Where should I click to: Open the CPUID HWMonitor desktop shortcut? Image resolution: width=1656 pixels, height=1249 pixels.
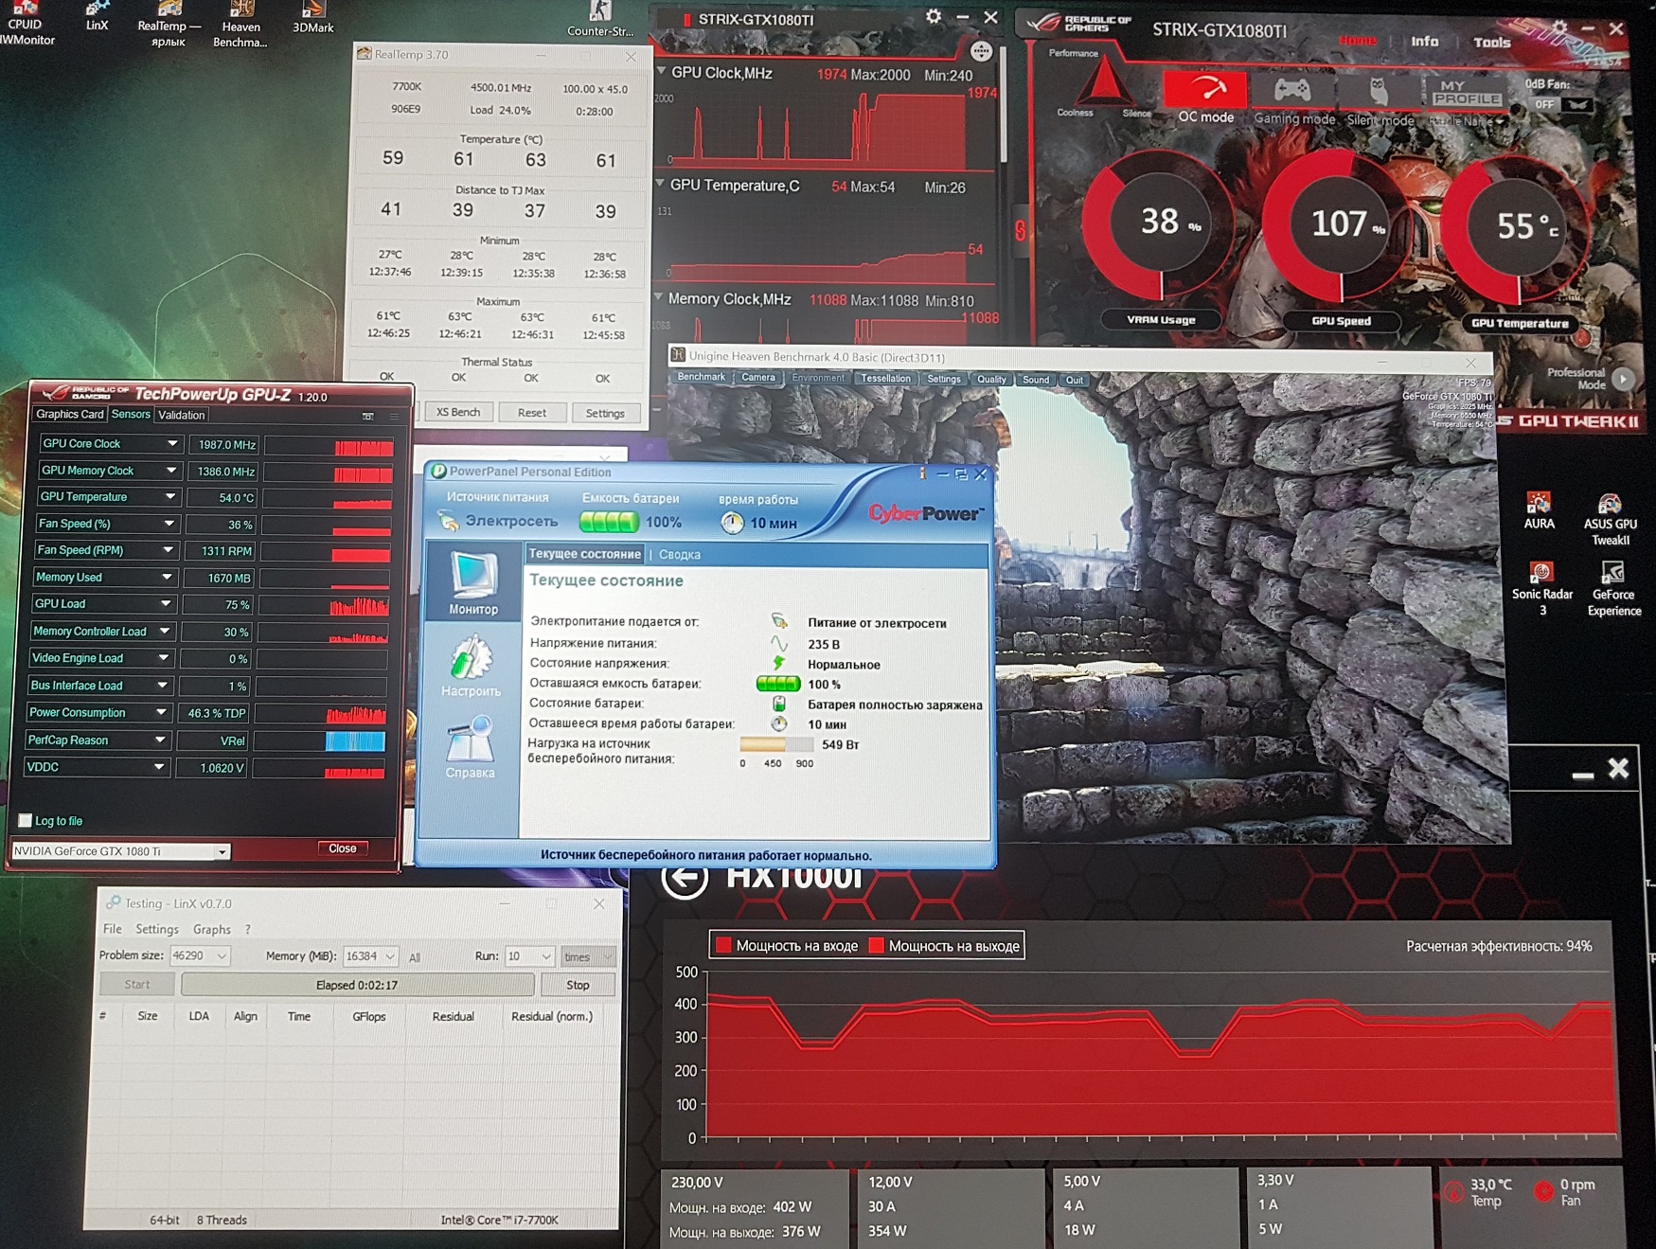(x=27, y=24)
